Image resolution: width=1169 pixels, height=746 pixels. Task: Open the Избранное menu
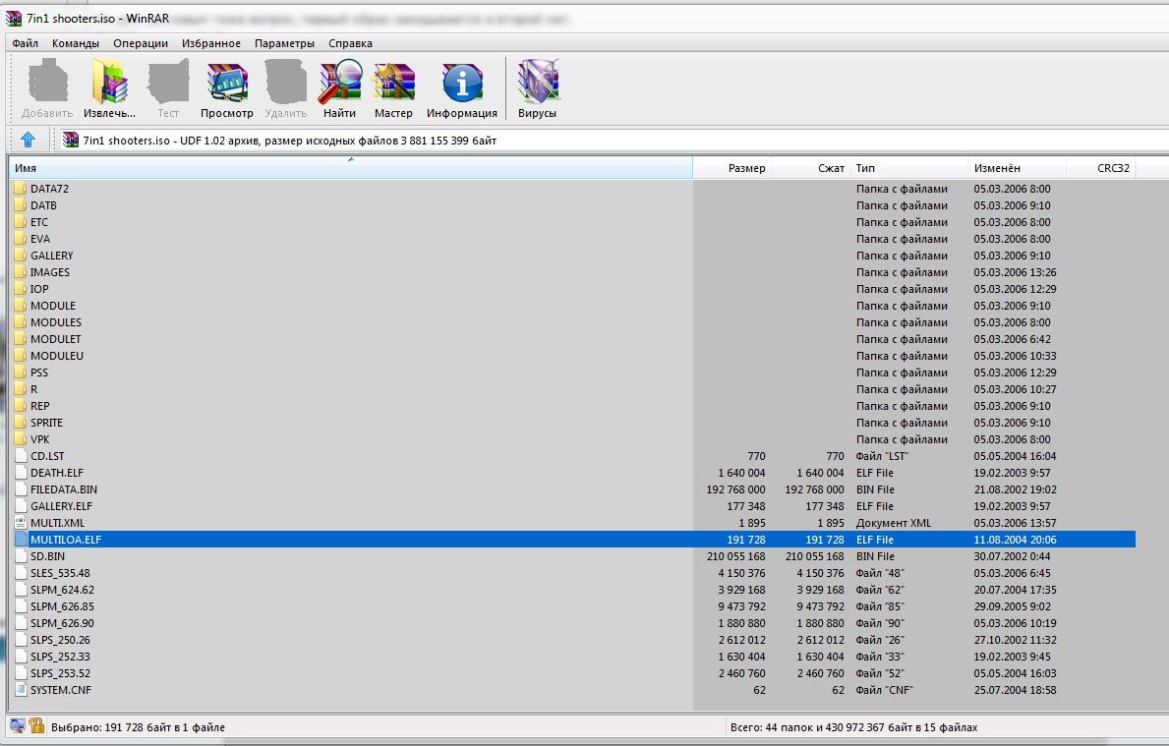click(x=211, y=43)
